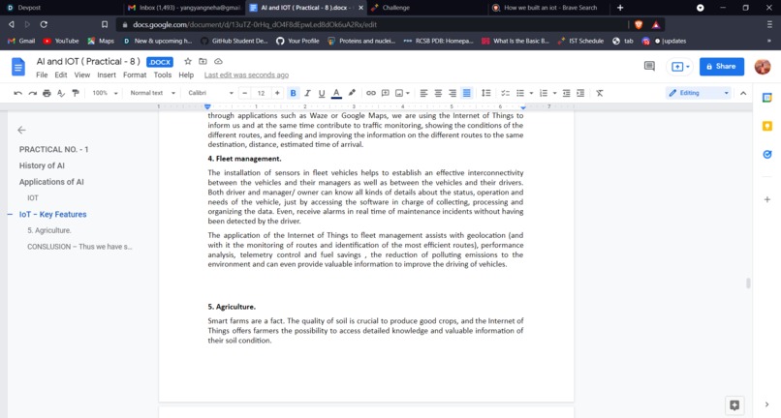The image size is (781, 418).
Task: Open Google Keep side panel icon
Action: coord(767,127)
